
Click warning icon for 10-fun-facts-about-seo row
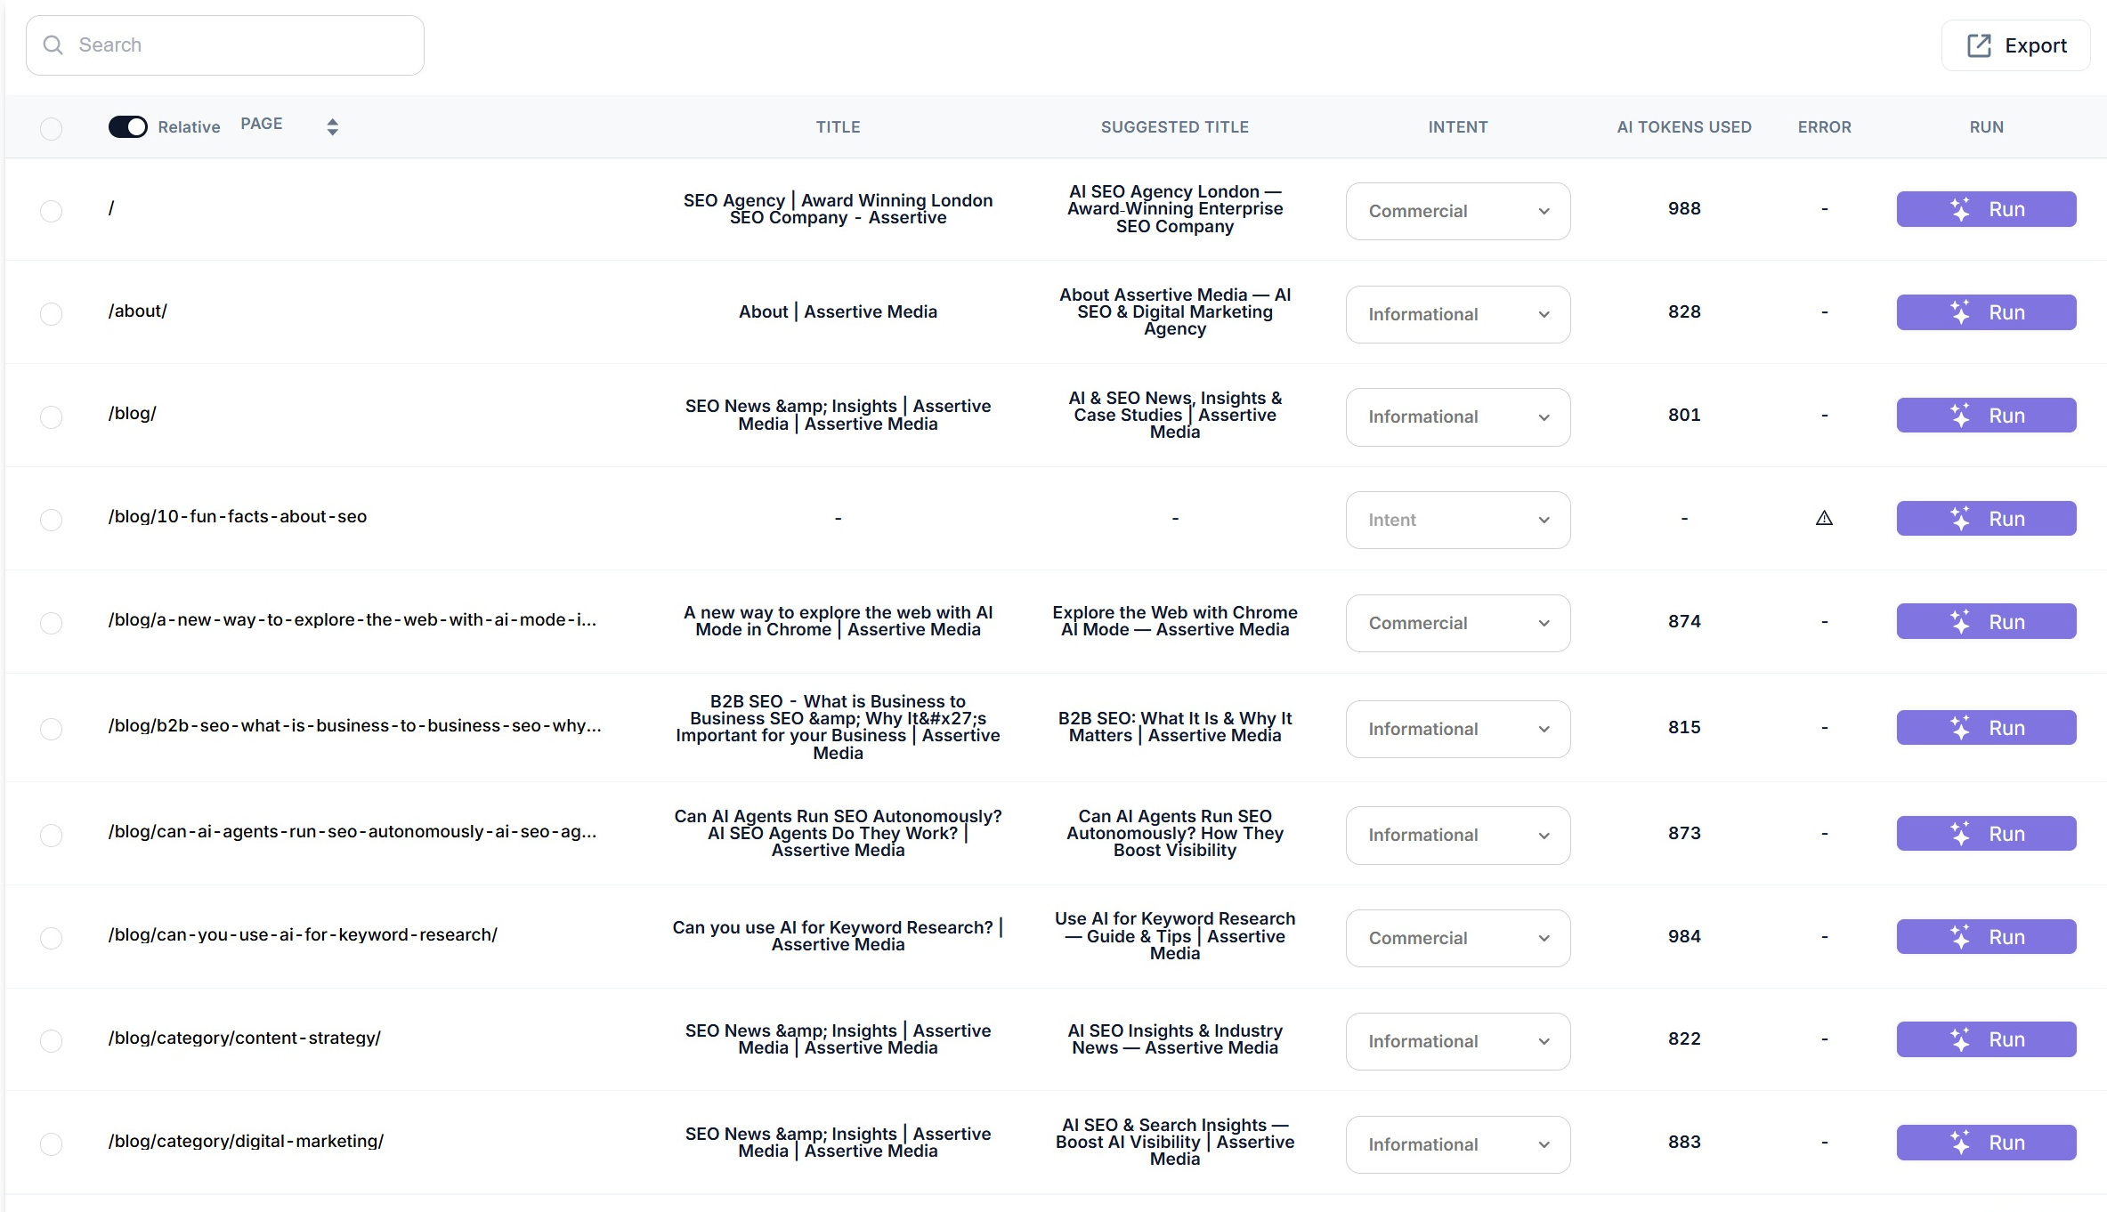1824,518
